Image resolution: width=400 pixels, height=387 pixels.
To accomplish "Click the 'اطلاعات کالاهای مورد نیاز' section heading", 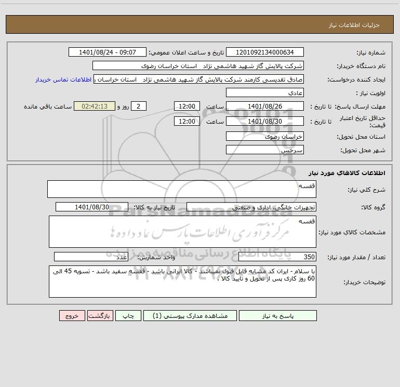I will [347, 173].
